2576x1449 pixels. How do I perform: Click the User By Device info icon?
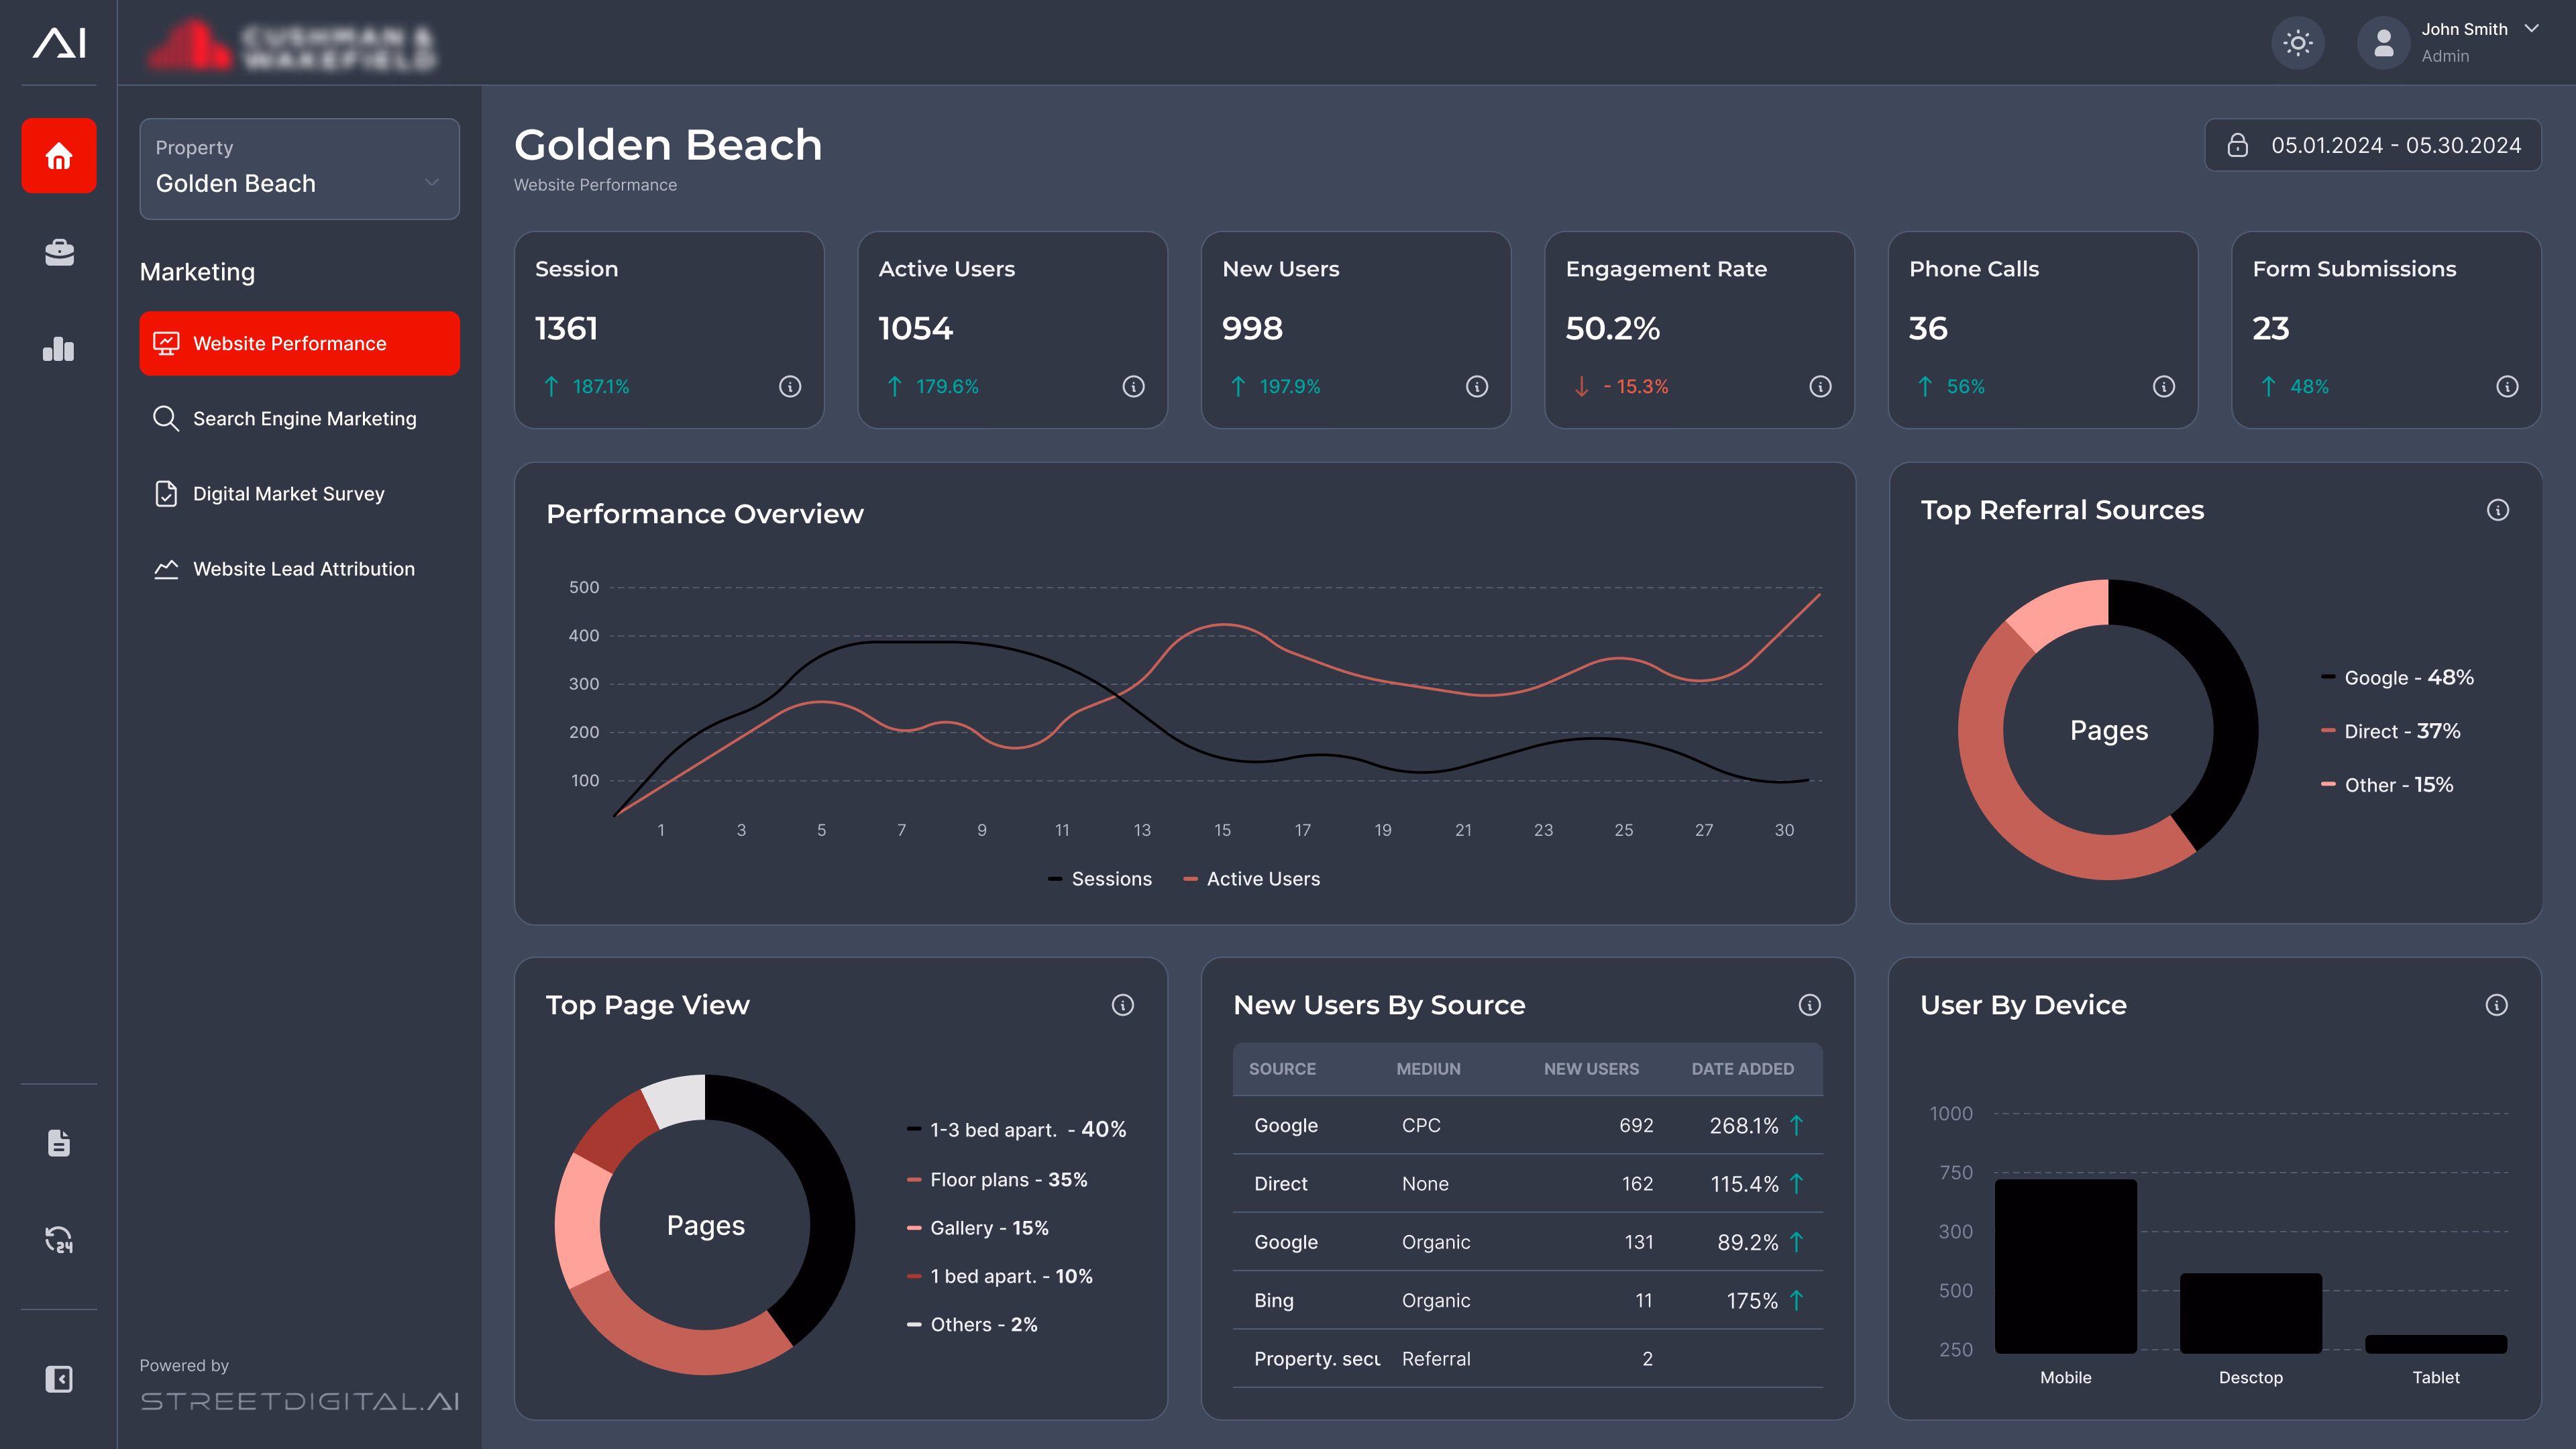tap(2497, 1005)
